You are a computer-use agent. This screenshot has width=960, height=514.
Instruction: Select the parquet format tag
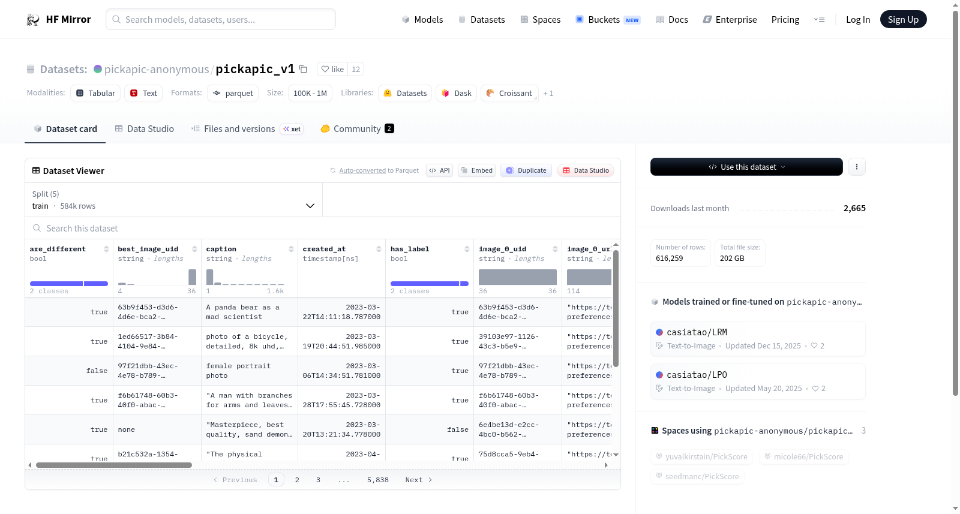(233, 93)
